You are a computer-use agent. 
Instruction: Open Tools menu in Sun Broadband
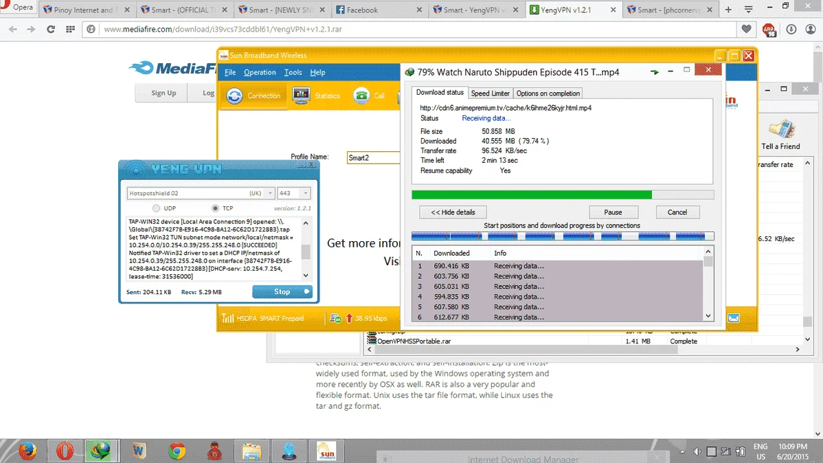[293, 72]
